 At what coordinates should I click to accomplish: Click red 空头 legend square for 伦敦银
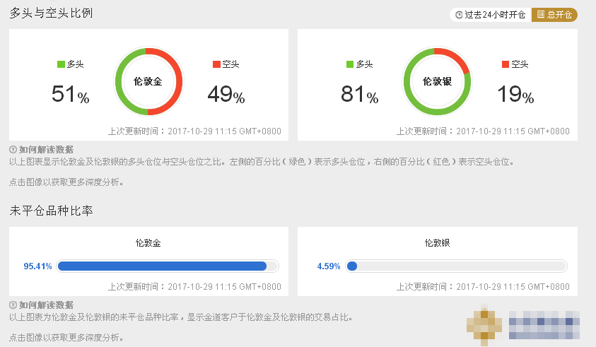point(506,64)
